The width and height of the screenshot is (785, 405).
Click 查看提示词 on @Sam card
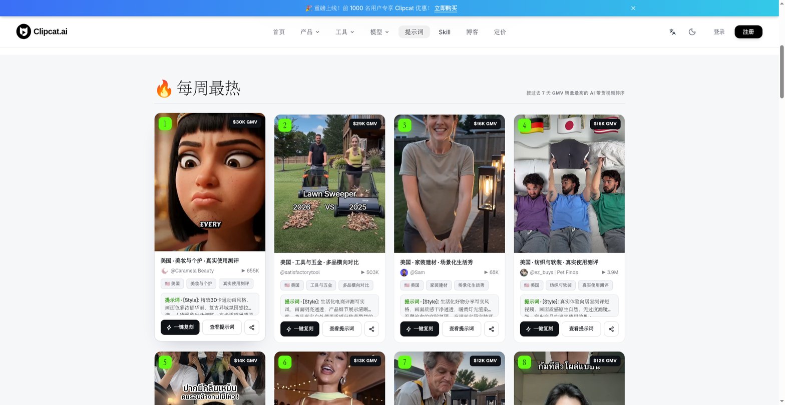click(x=462, y=329)
